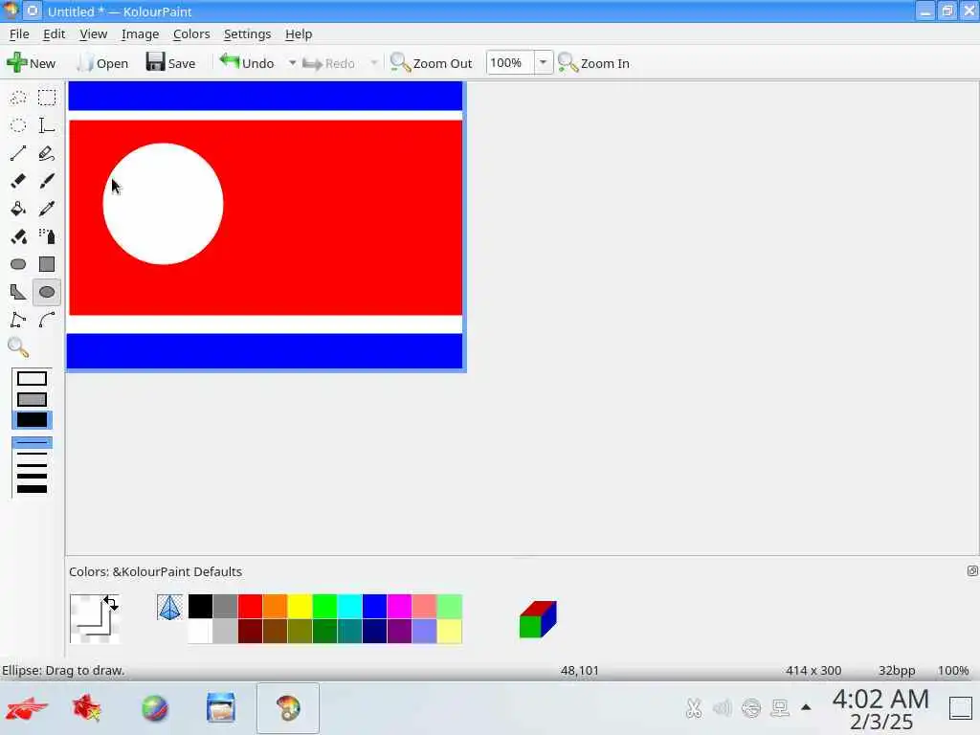
Task: Open the Colors menu
Action: tap(191, 33)
